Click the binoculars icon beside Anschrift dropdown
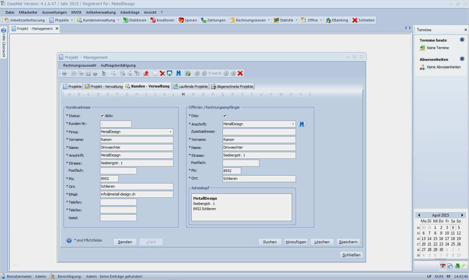This screenshot has width=469, height=280. [x=302, y=124]
